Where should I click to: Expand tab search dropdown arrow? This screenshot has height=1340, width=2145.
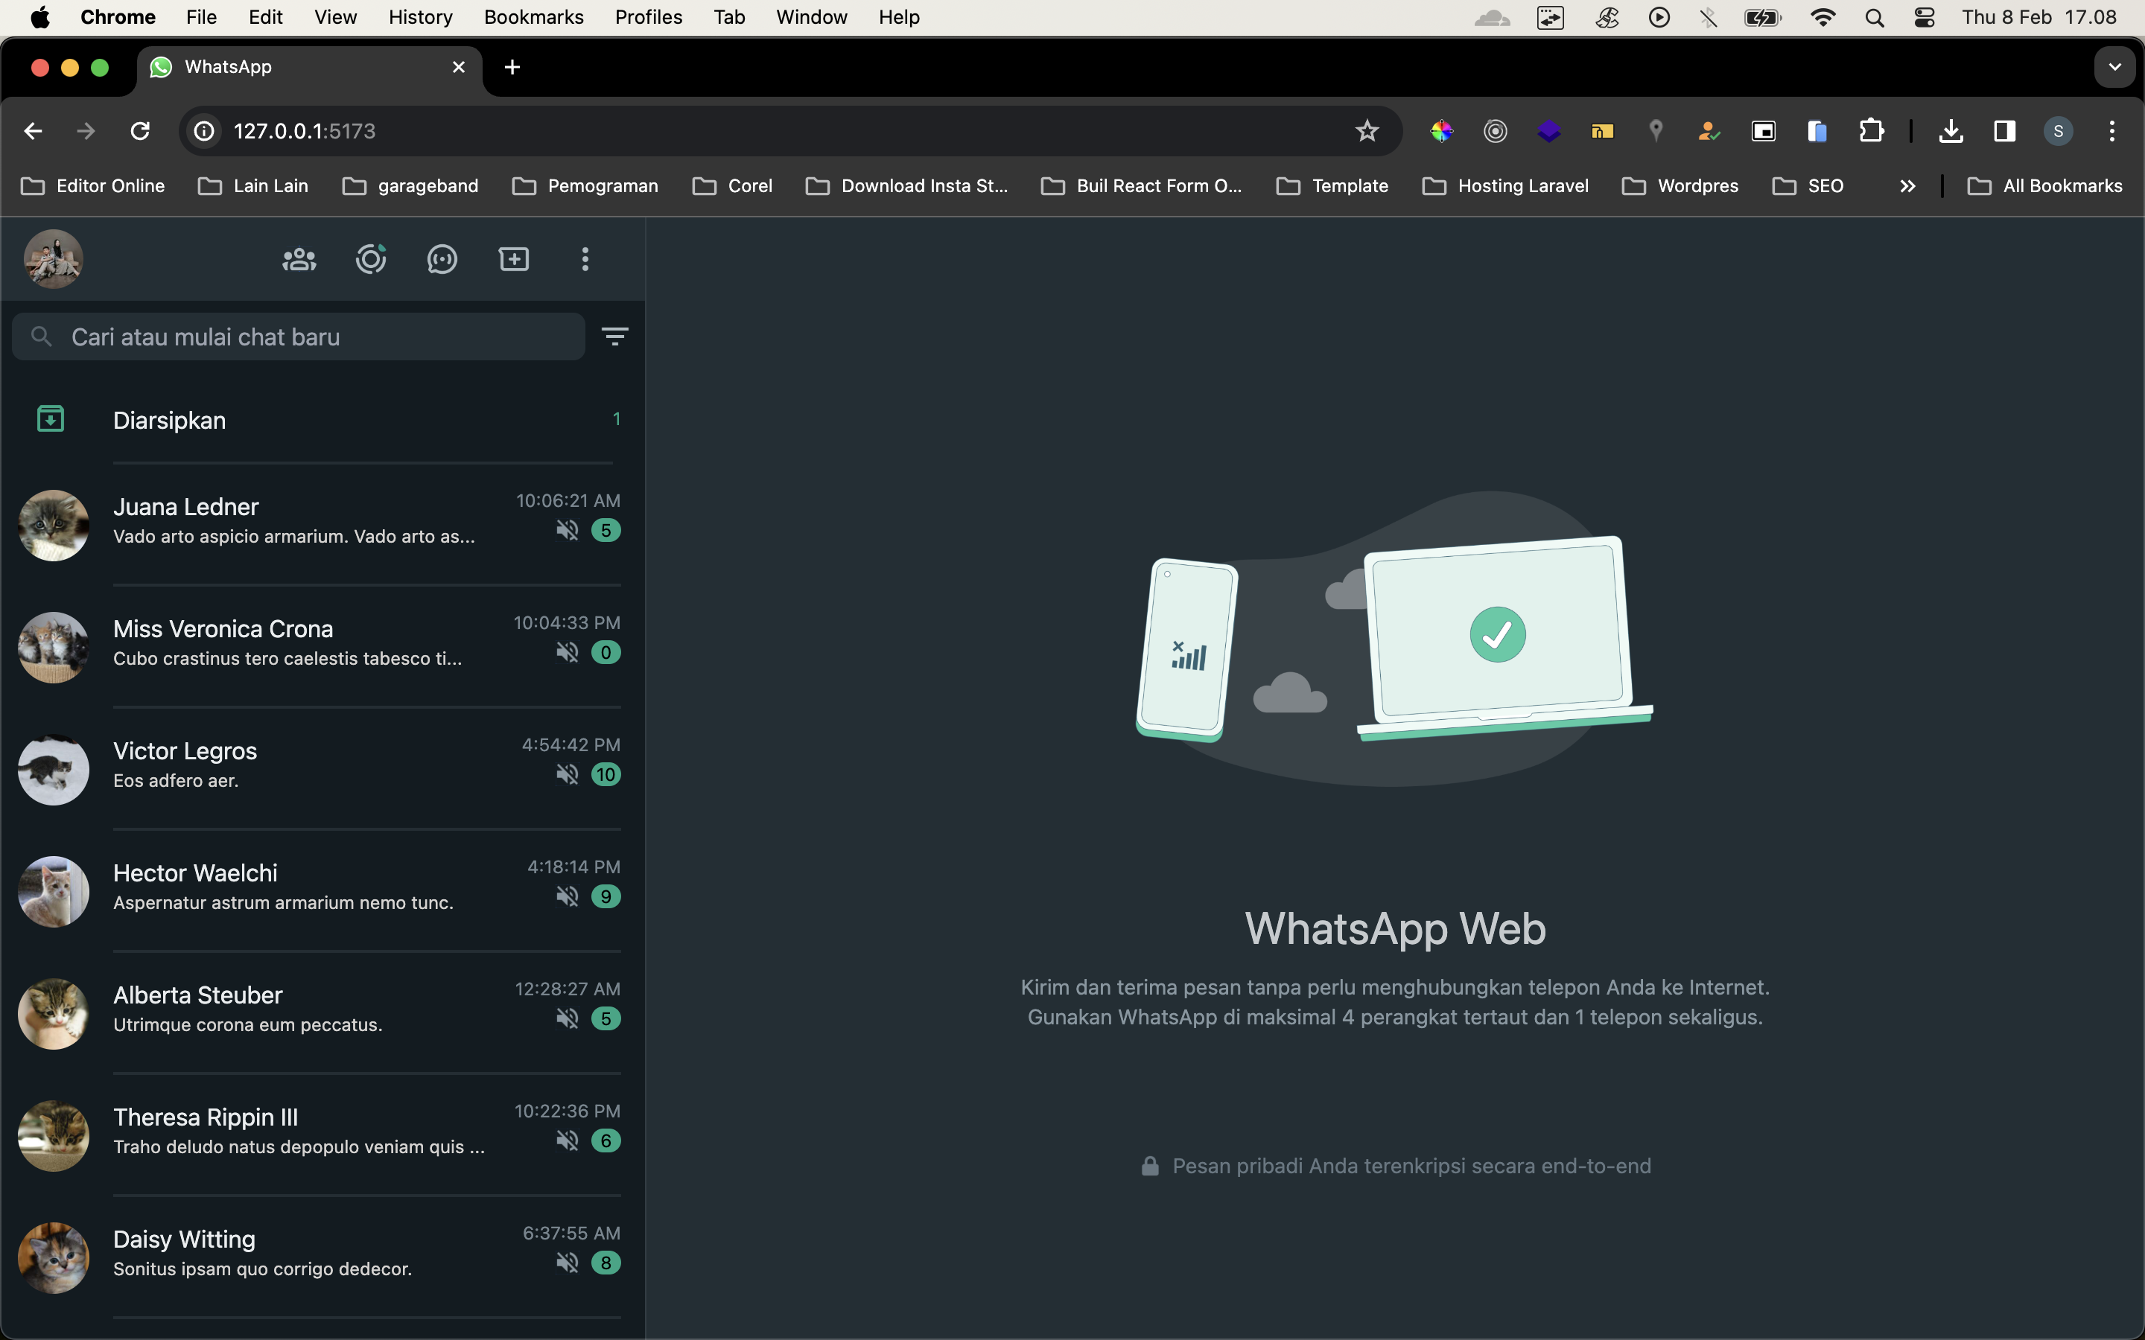pos(2114,67)
